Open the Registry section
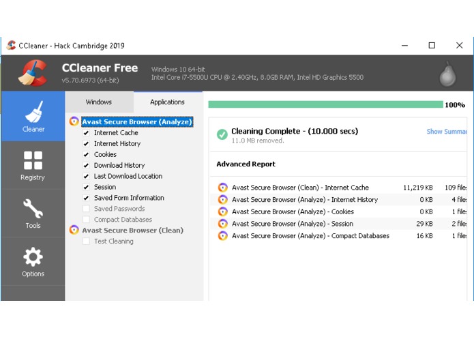Viewport: 474px width, 337px height. pyautogui.click(x=33, y=165)
